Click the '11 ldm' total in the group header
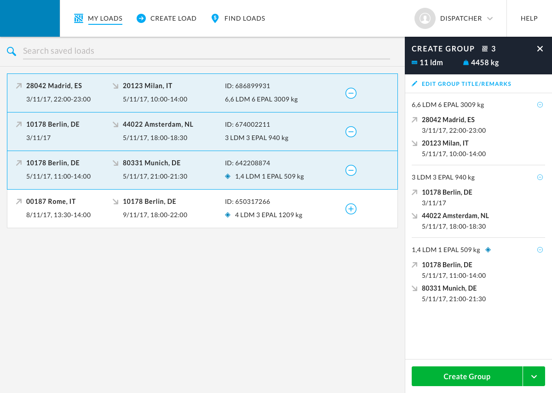This screenshot has width=552, height=393. pyautogui.click(x=431, y=62)
